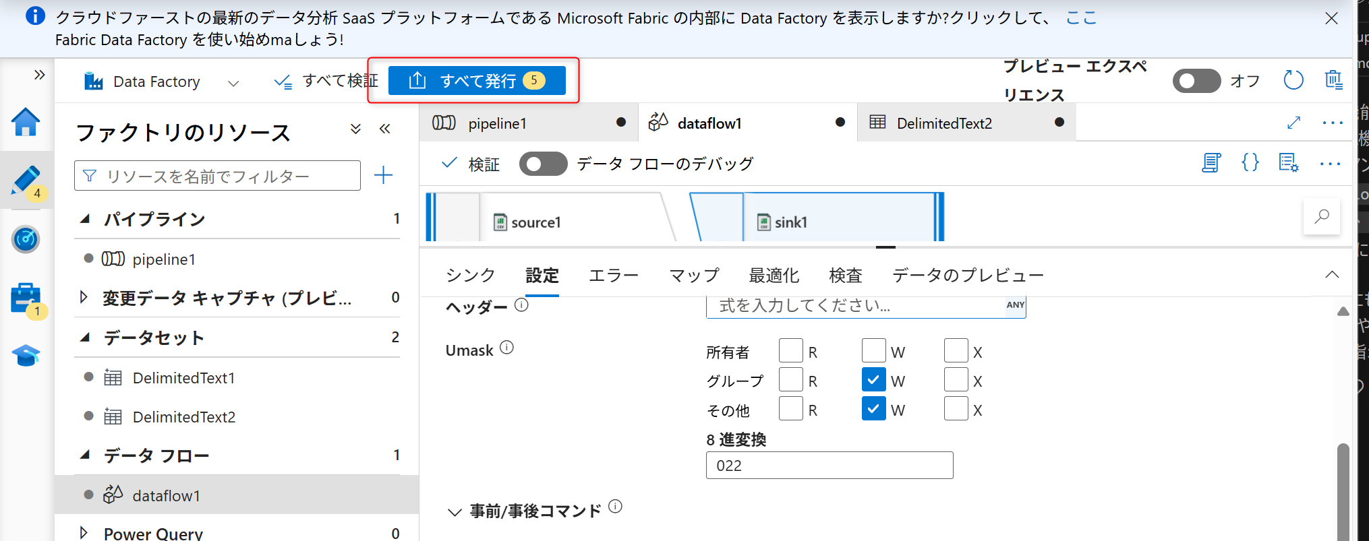This screenshot has height=541, width=1369.
Task: Collapse the データ フロー group
Action: pos(85,455)
